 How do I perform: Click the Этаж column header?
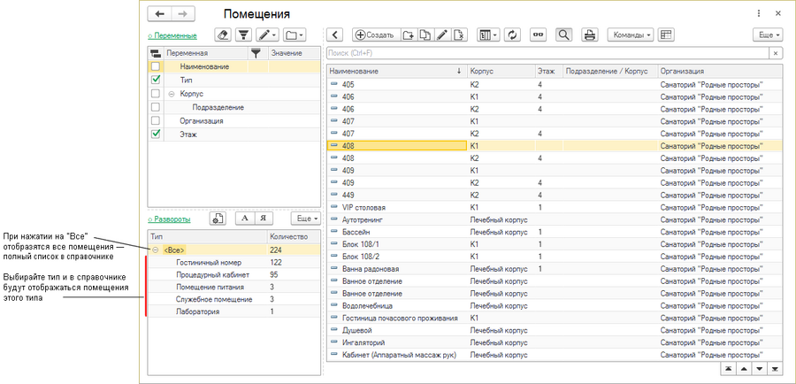point(548,71)
